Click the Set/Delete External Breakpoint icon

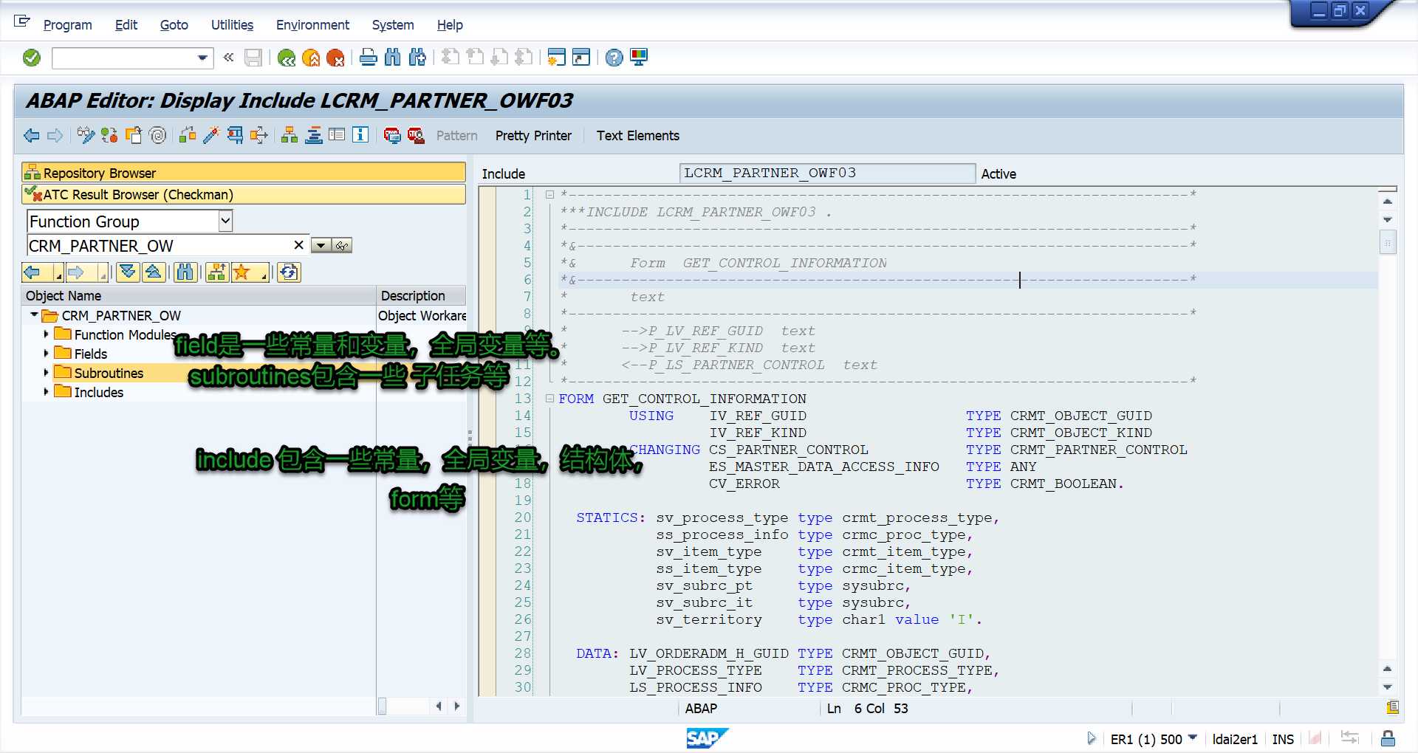[x=416, y=136]
